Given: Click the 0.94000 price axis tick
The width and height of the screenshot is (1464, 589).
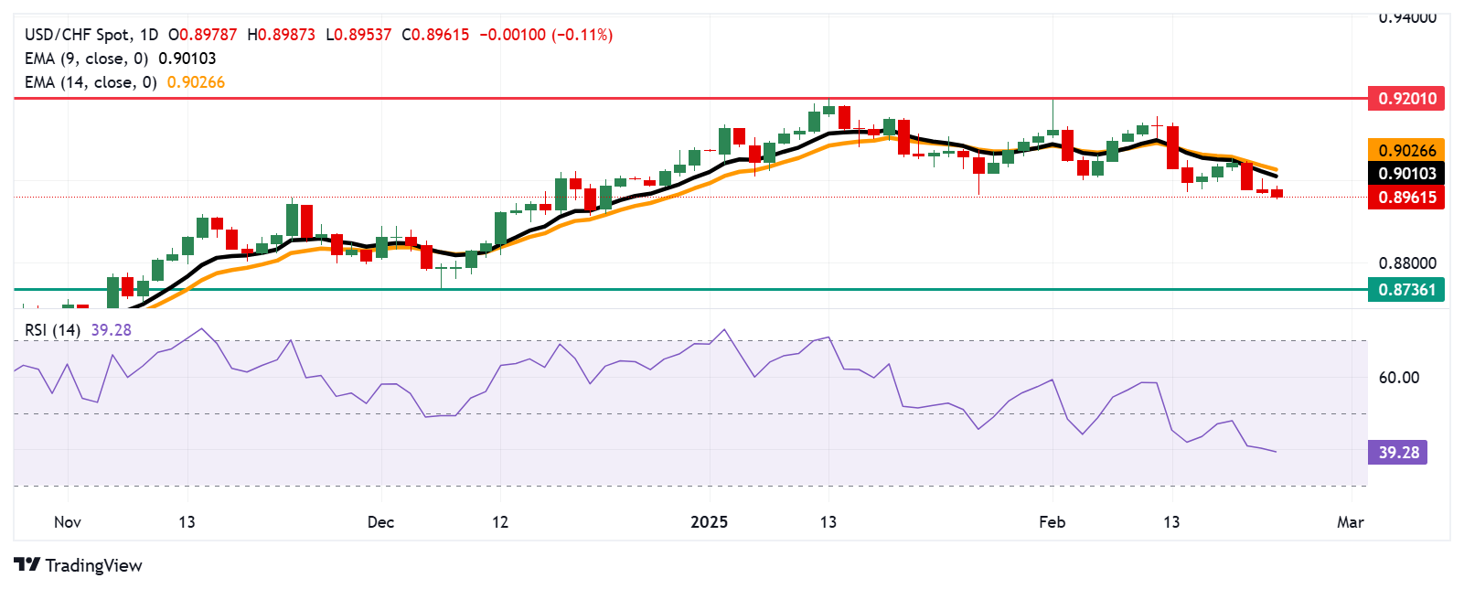Looking at the screenshot, I should [1407, 17].
